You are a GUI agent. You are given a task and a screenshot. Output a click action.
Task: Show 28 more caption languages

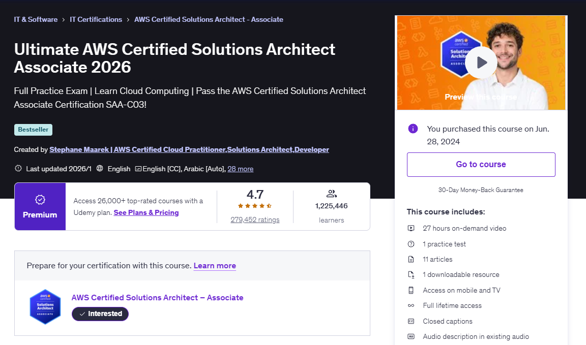pos(240,169)
